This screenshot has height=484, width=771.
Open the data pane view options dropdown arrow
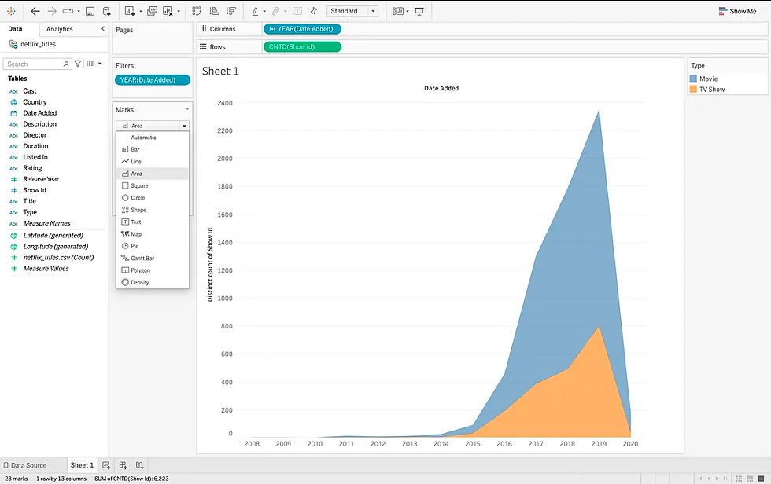[x=101, y=64]
